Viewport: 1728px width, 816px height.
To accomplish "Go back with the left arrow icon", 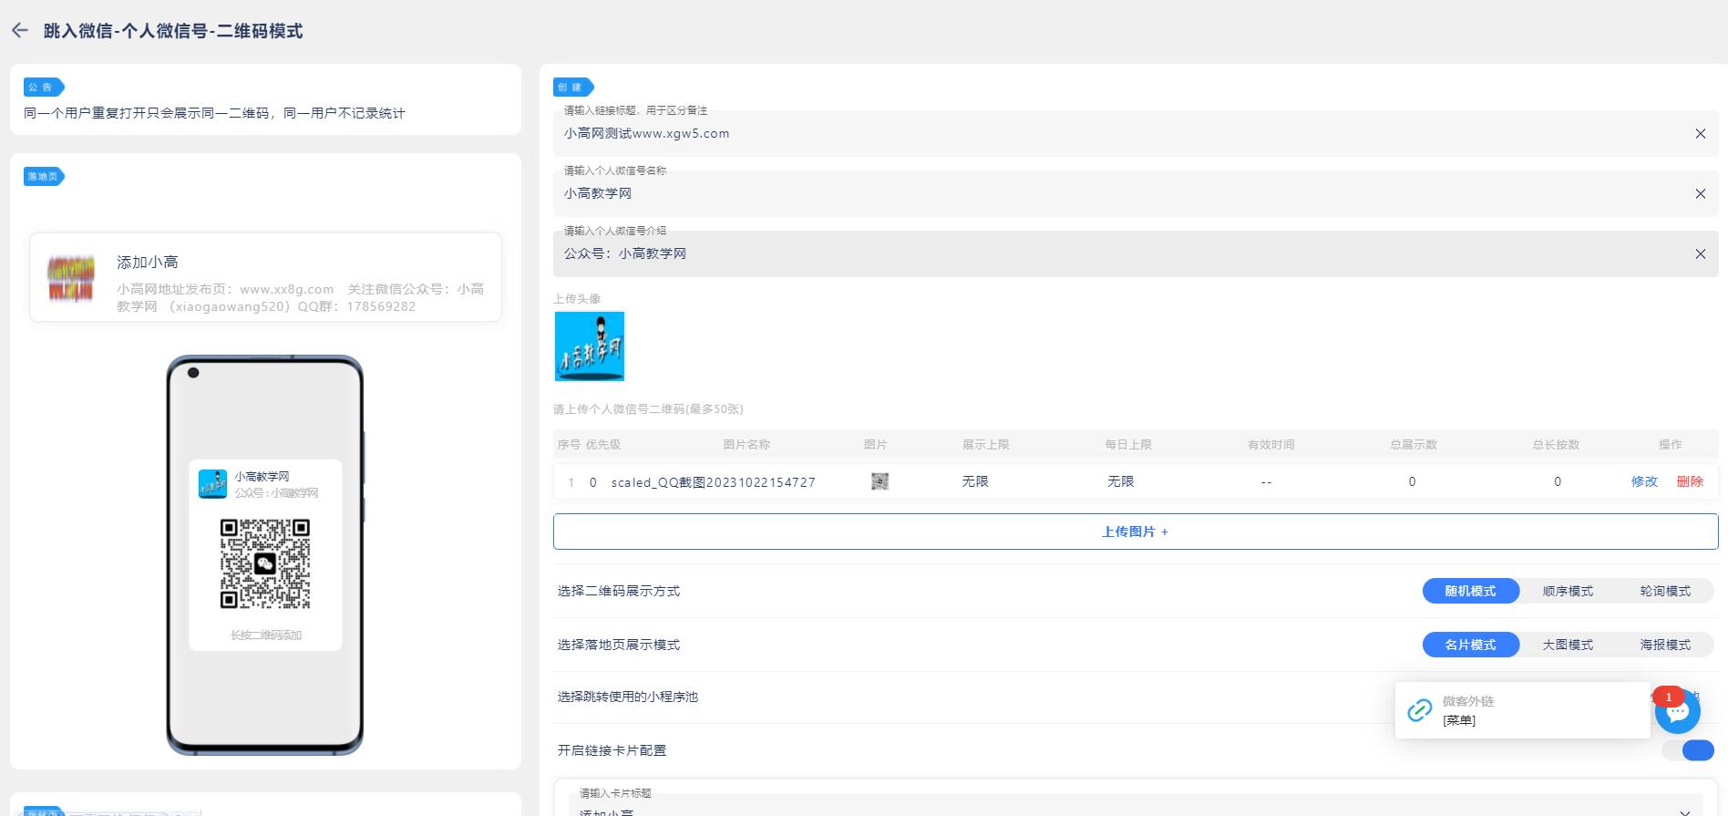I will (x=20, y=30).
